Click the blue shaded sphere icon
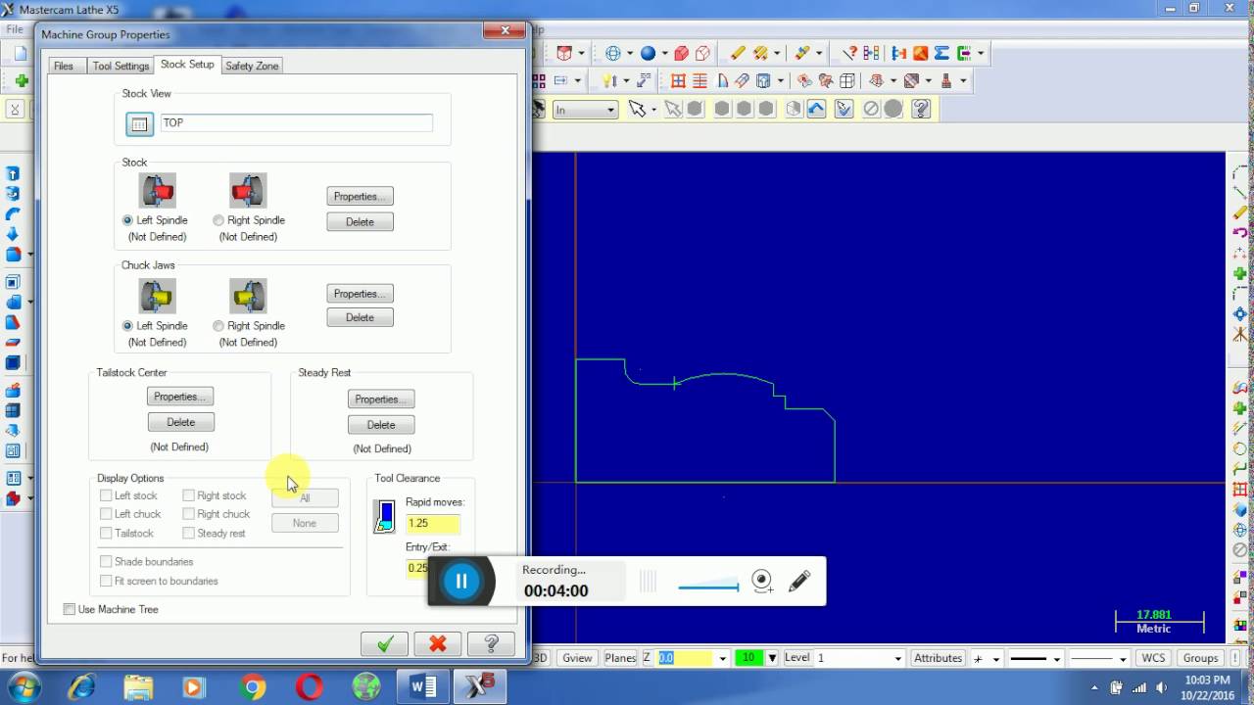The image size is (1254, 705). [648, 53]
